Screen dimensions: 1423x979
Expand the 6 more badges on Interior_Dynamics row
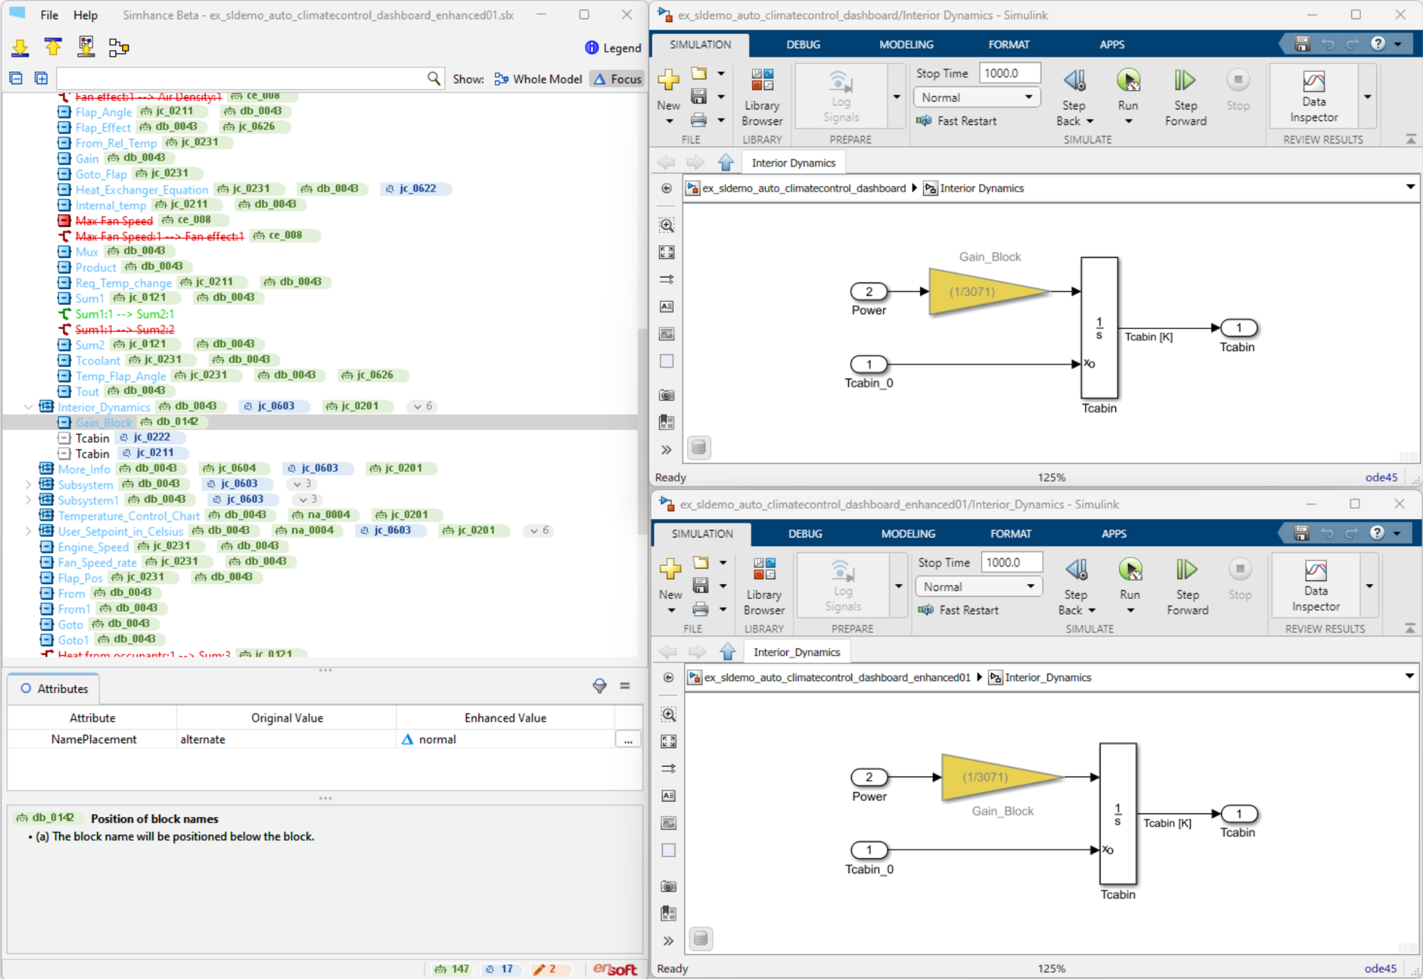pyautogui.click(x=422, y=406)
